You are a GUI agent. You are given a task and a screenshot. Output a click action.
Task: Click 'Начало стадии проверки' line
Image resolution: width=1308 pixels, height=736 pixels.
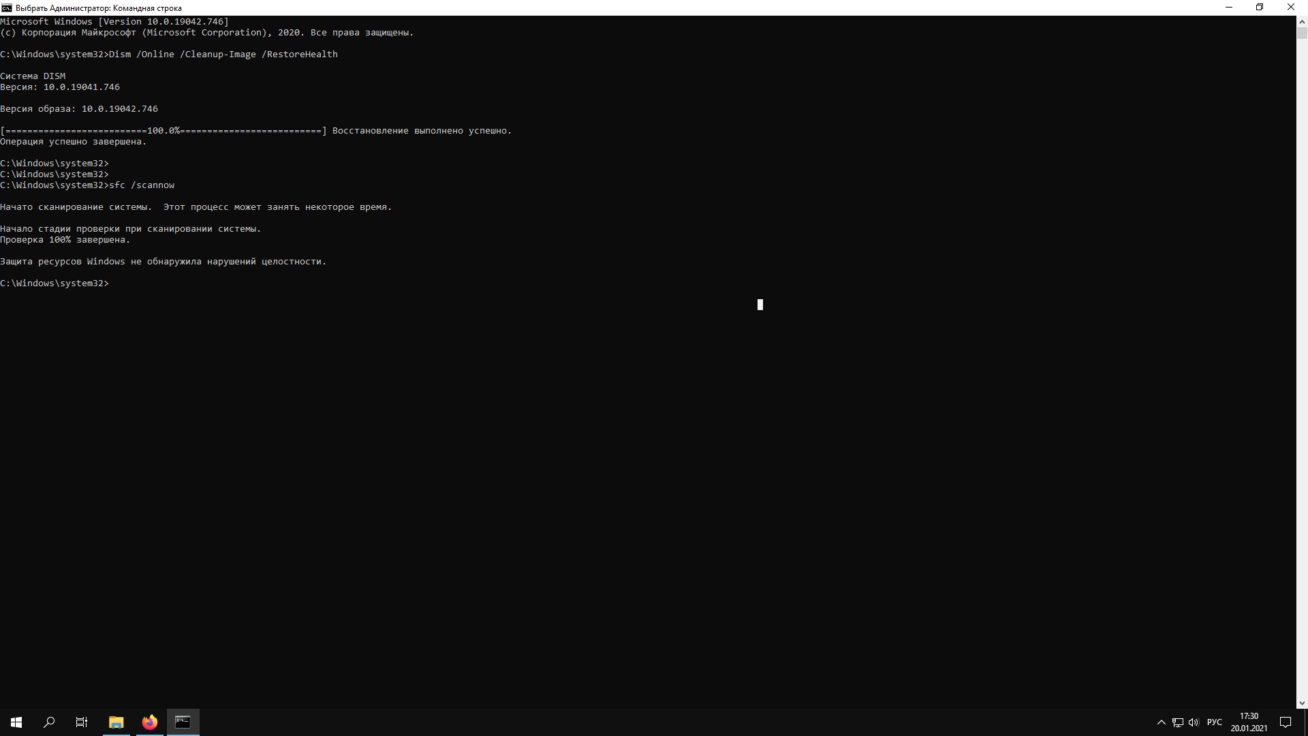pyautogui.click(x=131, y=229)
